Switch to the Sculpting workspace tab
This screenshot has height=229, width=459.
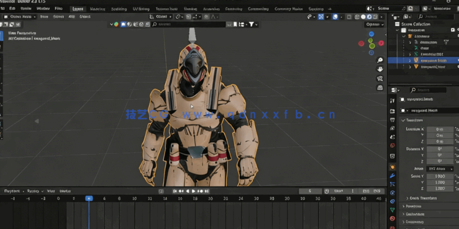point(119,9)
